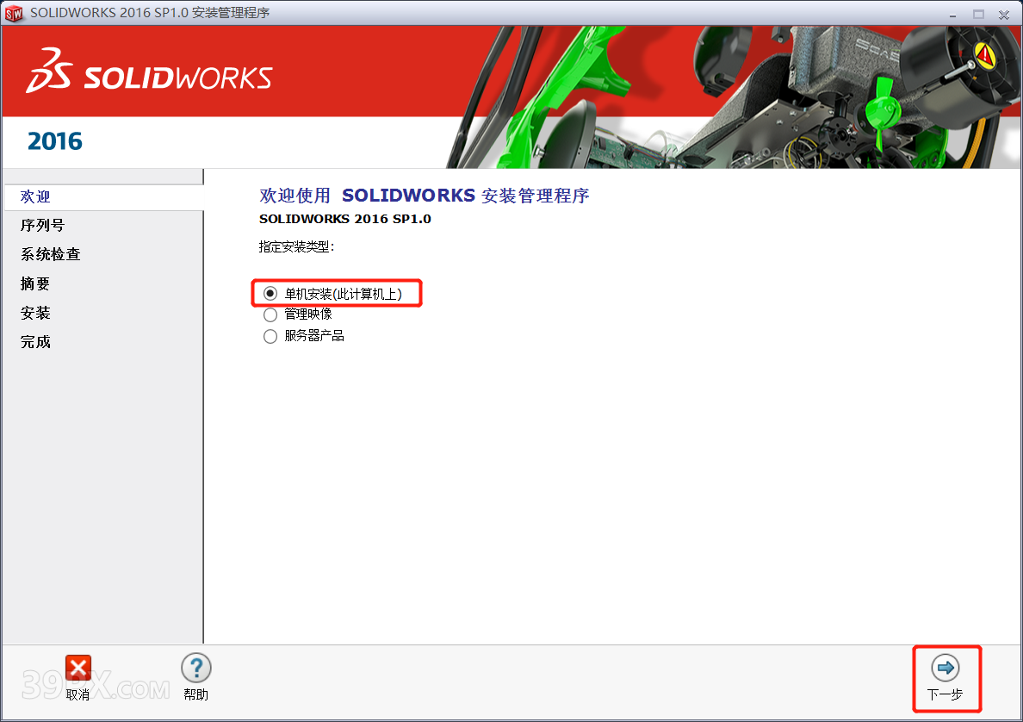
Task: Open the 序列号 serial number step
Action: [x=40, y=225]
